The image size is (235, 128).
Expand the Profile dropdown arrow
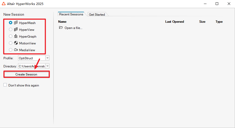click(x=47, y=58)
